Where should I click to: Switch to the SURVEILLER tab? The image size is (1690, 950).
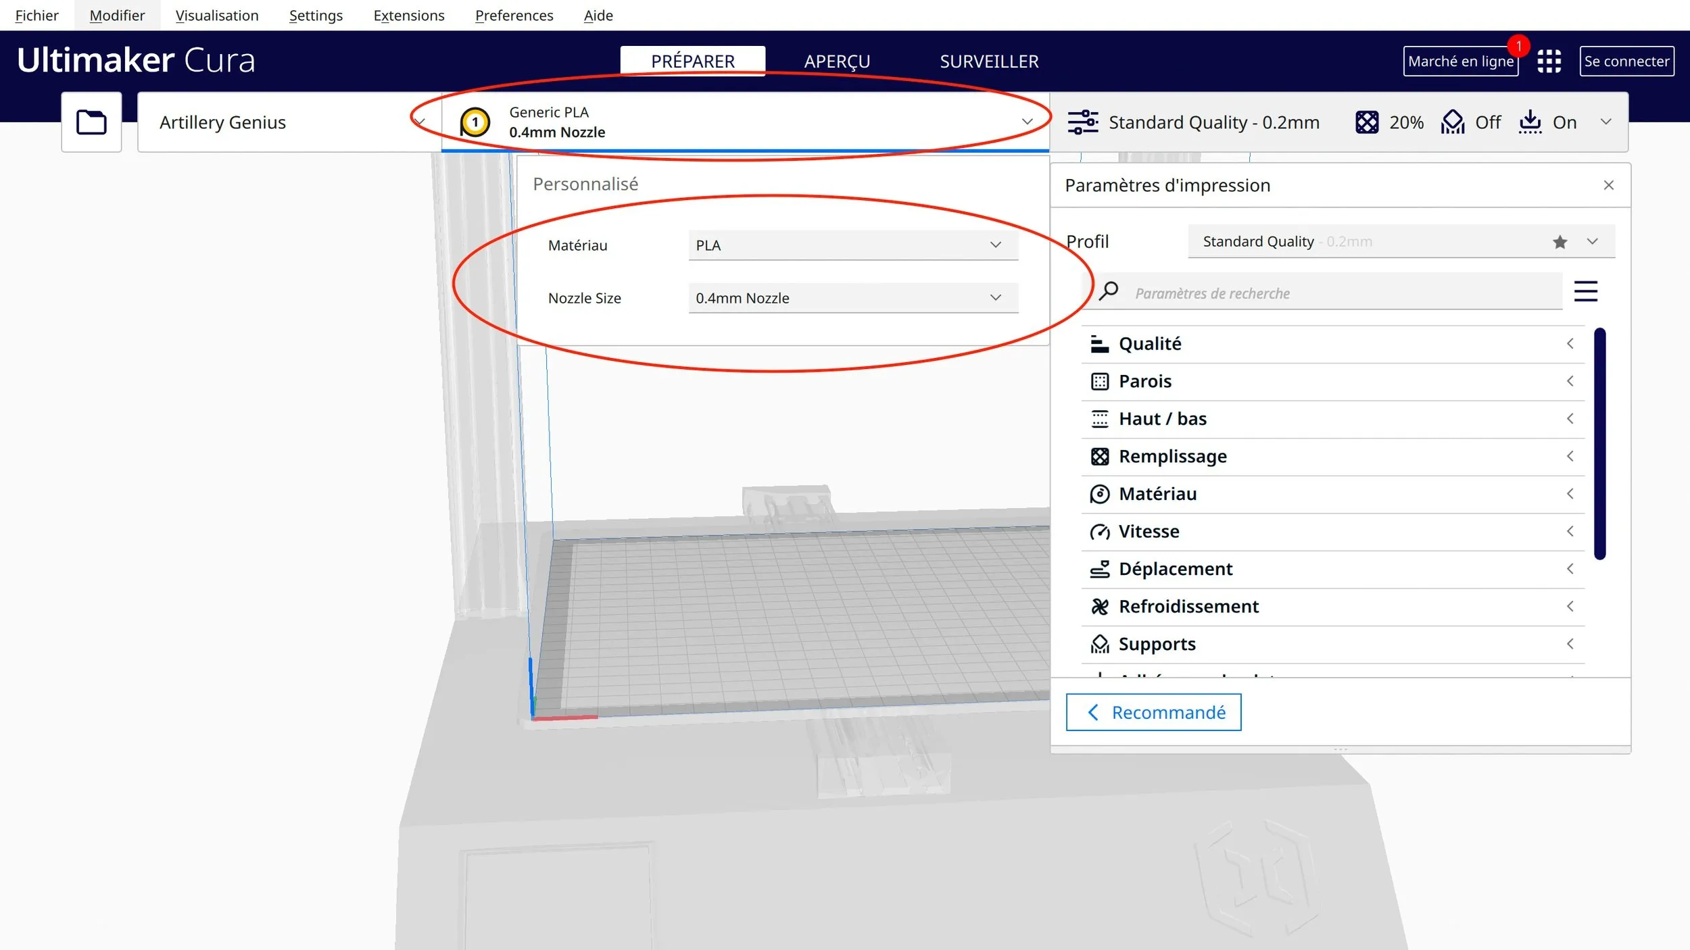(989, 61)
